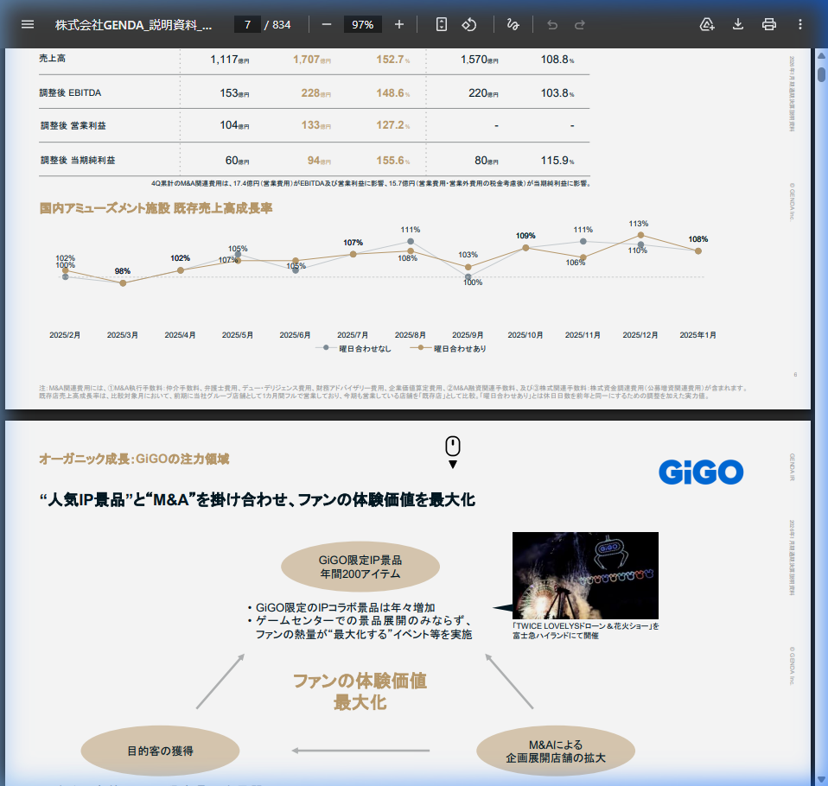Viewport: 828px width, 786px height.
Task: Click the undo arrow in the toolbar
Action: (552, 24)
